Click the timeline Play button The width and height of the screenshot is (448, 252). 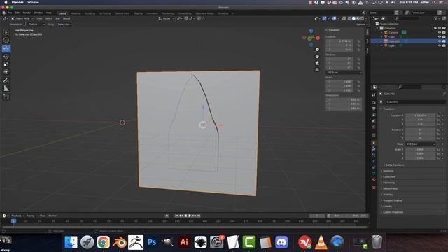(190, 216)
